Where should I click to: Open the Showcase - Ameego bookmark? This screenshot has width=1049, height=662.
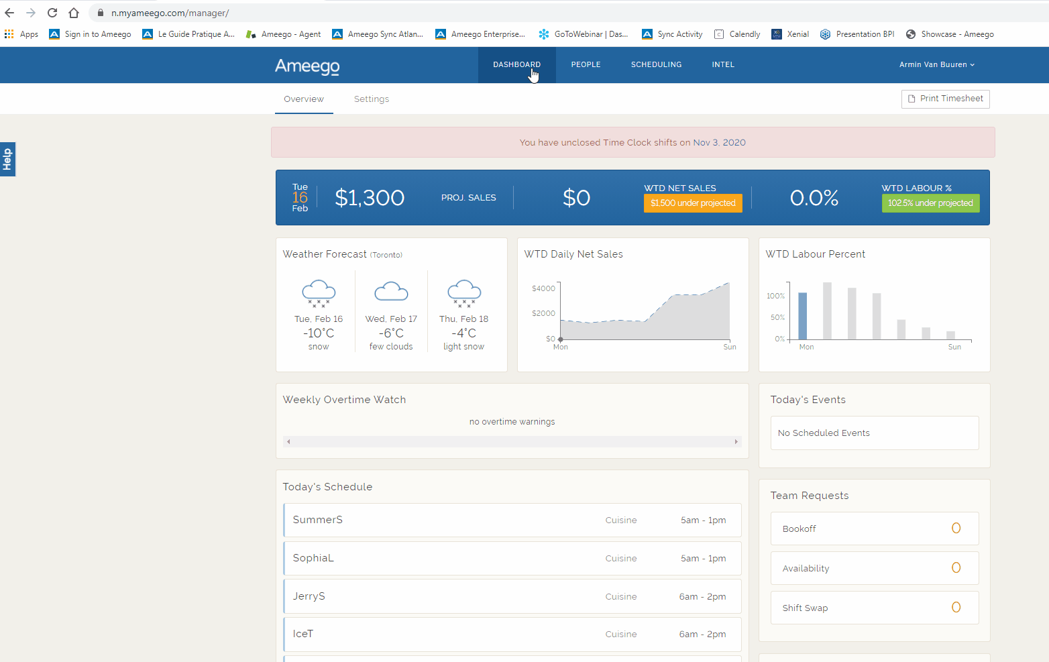pos(950,34)
